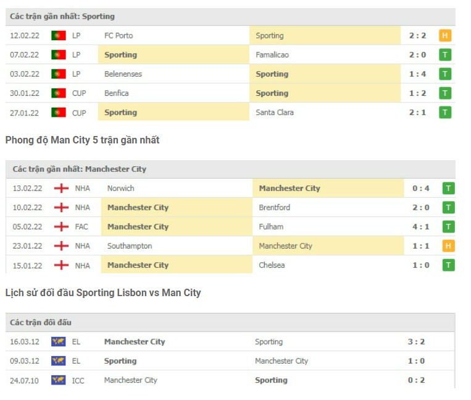Open Belenenses team link
The height and width of the screenshot is (400, 471).
click(123, 74)
